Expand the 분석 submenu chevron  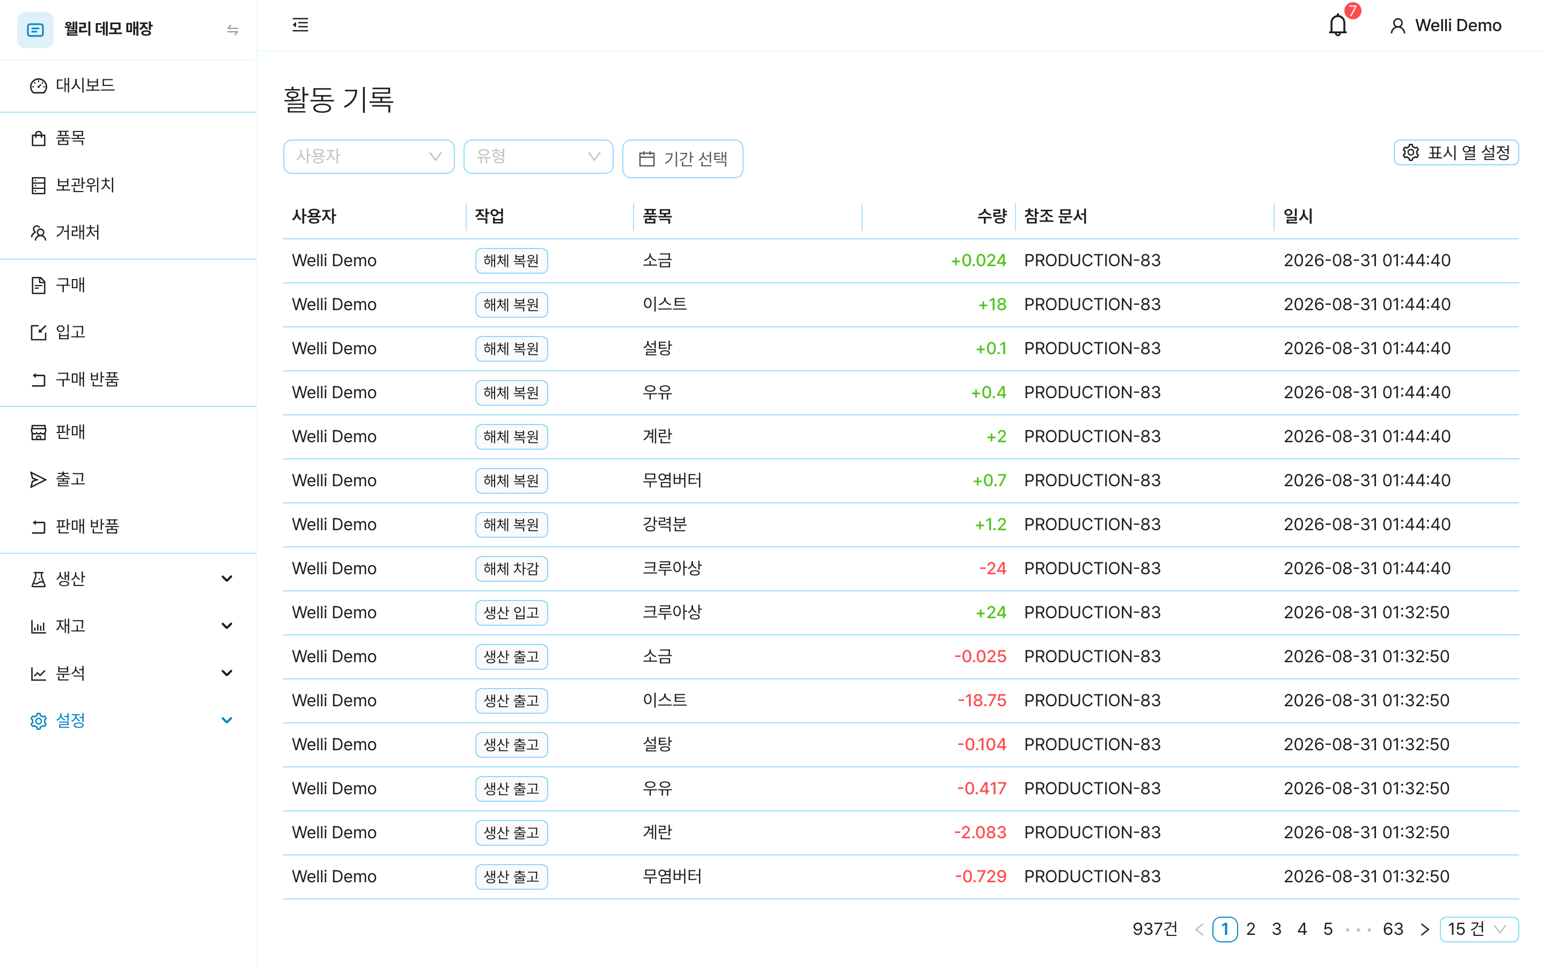tap(226, 674)
